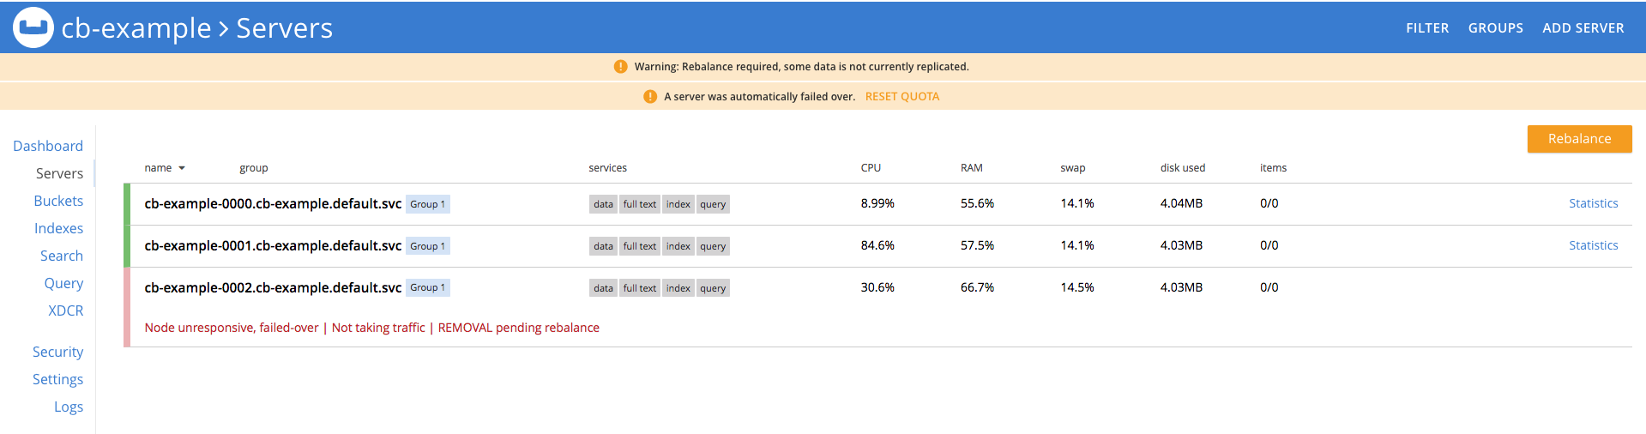Viewport: 1646px width, 434px height.
Task: View Statistics for cb-example-0001 server
Action: click(1593, 245)
